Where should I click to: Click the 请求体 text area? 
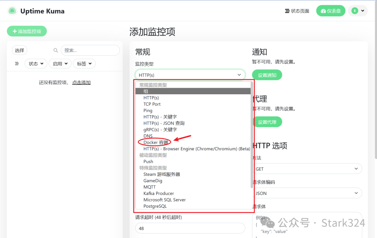coord(307,225)
